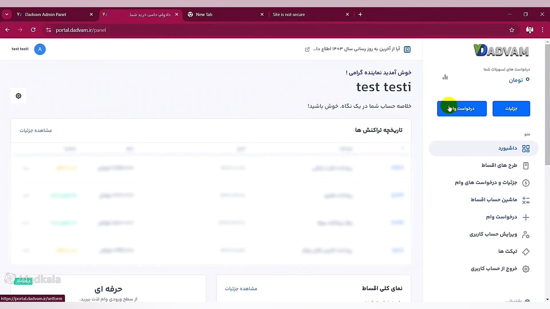The image size is (550, 309).
Task: Click the طرح های اقساط document icon
Action: click(526, 166)
